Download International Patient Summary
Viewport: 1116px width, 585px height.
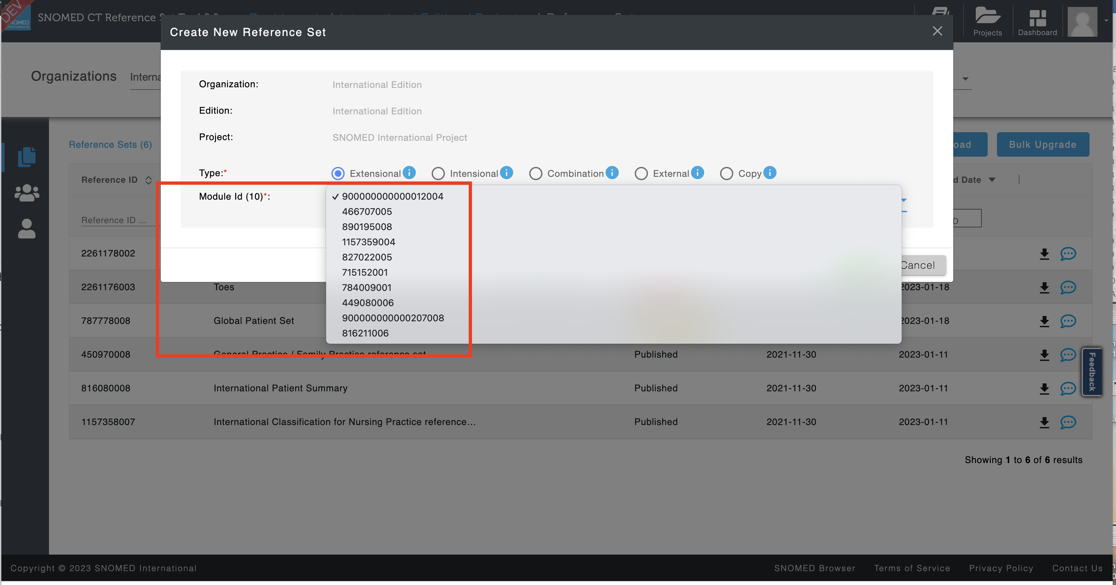pos(1044,389)
